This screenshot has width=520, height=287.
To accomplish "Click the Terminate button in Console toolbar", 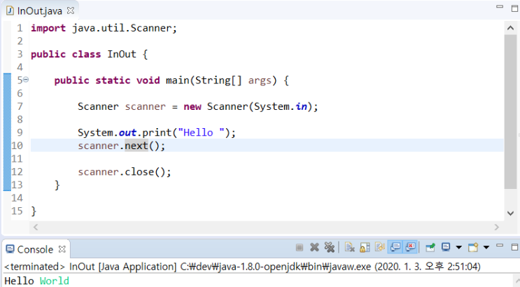I will tap(299, 248).
